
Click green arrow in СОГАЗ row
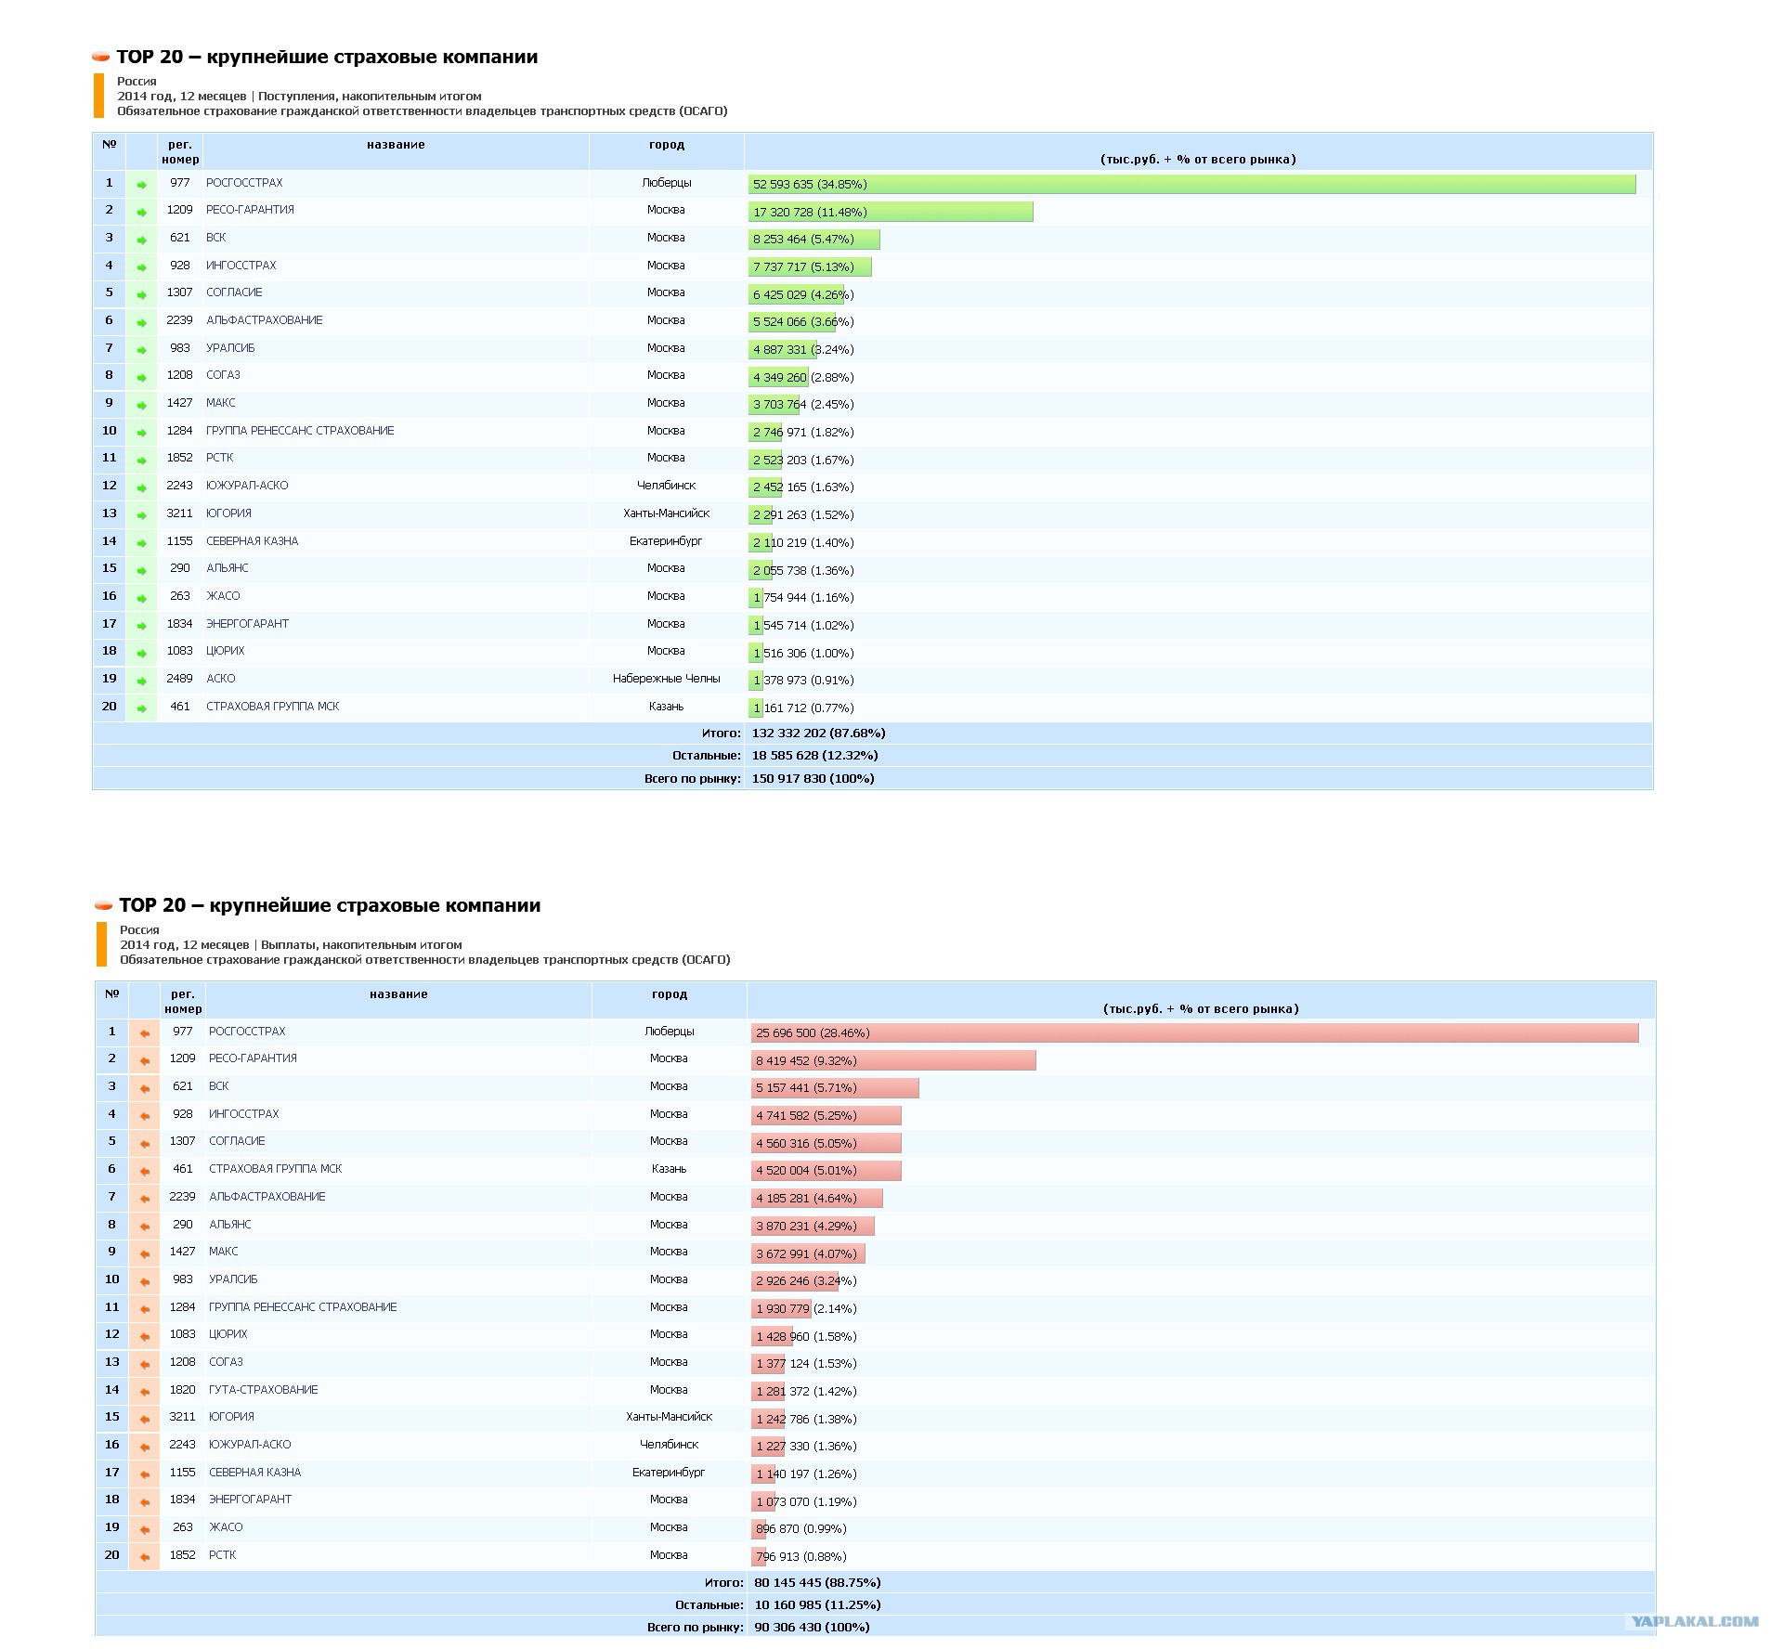(x=141, y=377)
